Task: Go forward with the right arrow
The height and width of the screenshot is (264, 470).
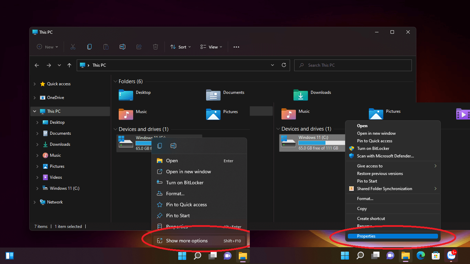Action: coord(49,65)
